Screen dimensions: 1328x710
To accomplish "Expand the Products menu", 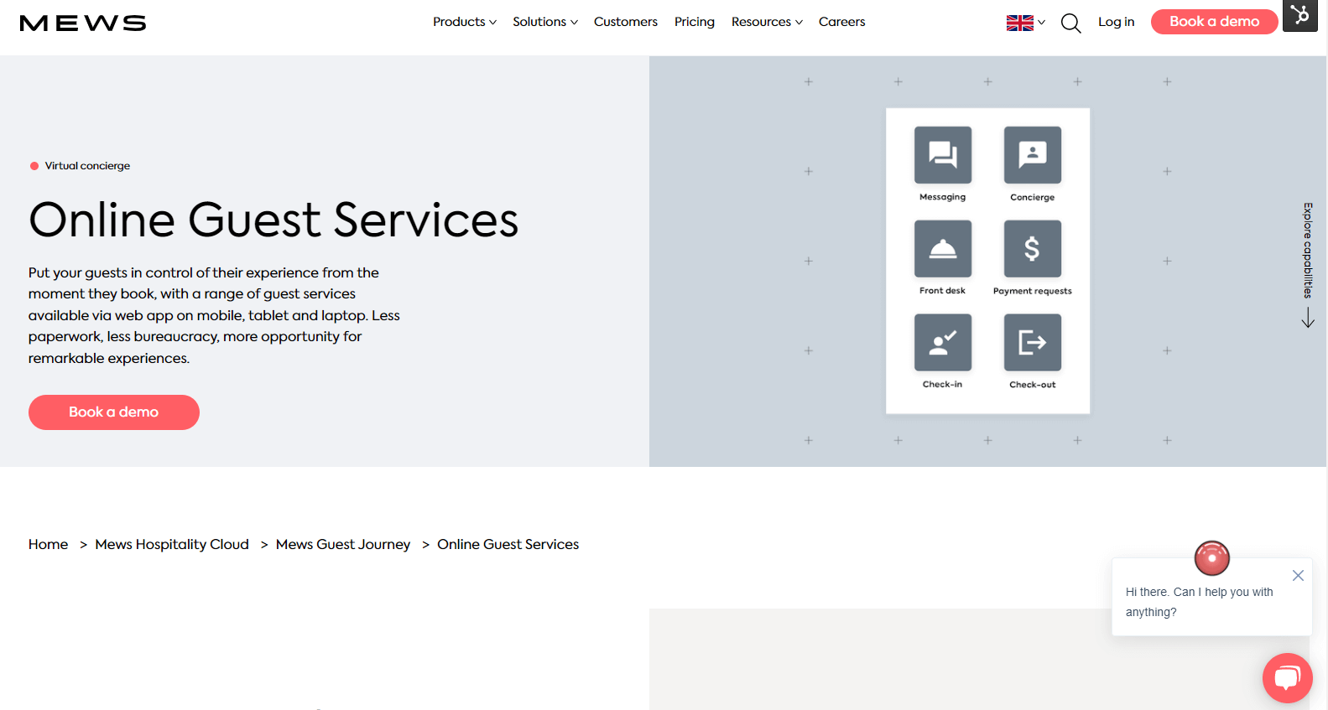I will tap(464, 22).
